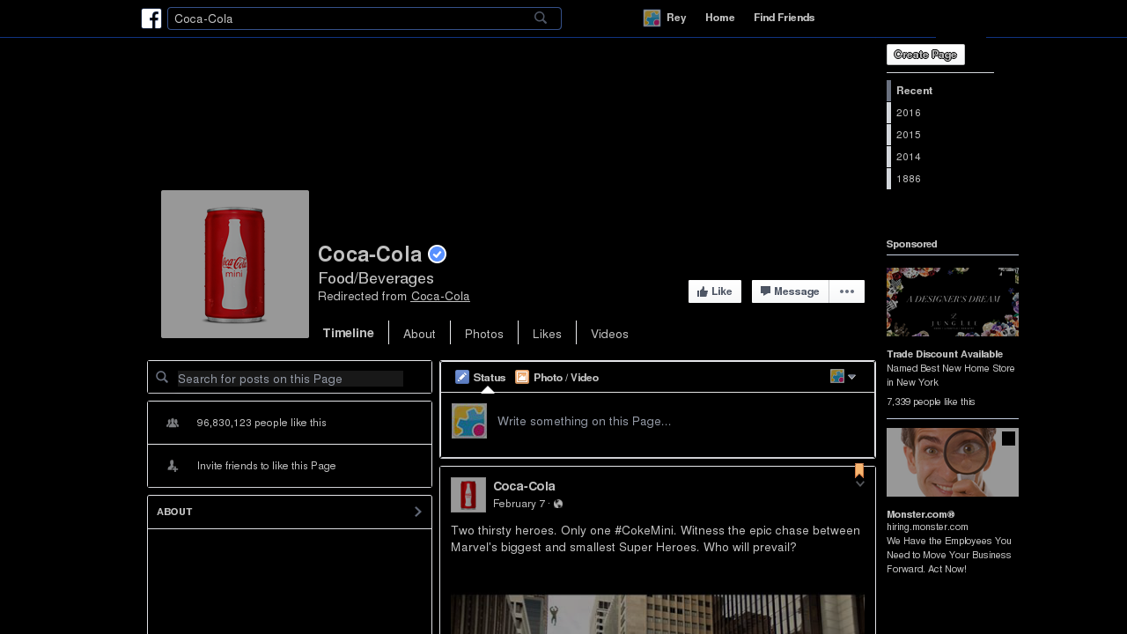Open the Monster.com magnifying glass ad image
This screenshot has height=634, width=1127.
(x=953, y=462)
